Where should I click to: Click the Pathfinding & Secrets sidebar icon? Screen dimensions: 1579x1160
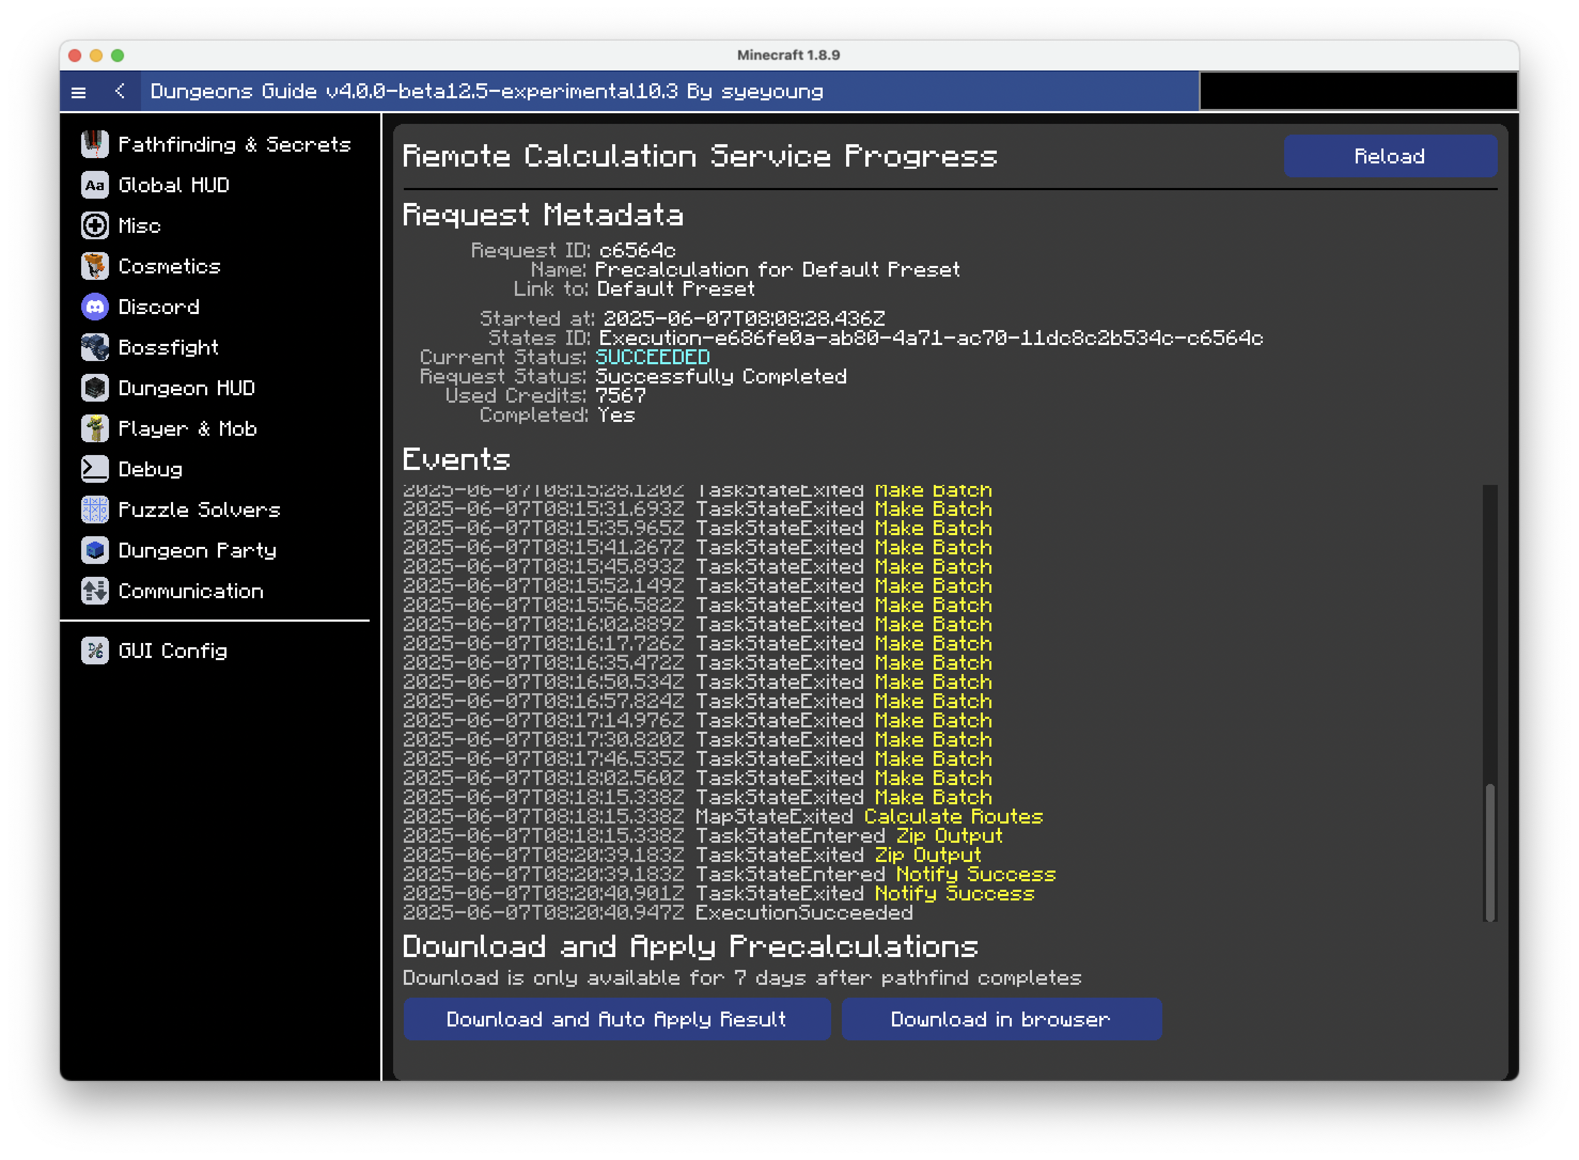[95, 144]
